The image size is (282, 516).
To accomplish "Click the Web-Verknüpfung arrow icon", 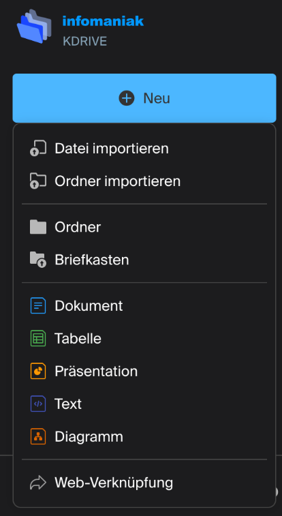I will [38, 483].
